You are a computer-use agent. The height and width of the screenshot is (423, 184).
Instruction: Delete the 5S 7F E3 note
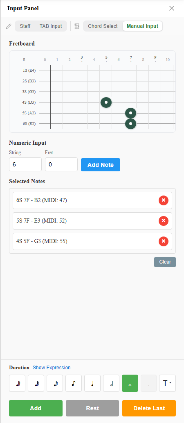point(164,221)
